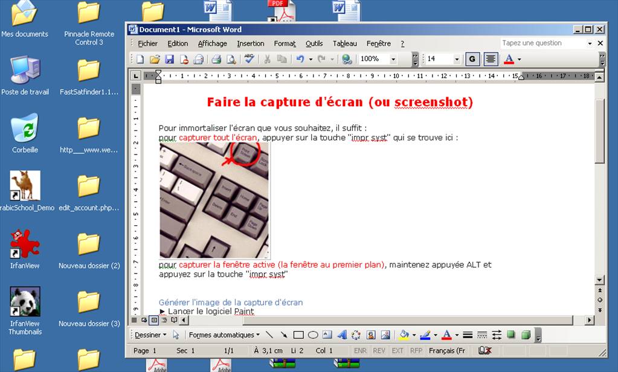Save the document with floppy icon
618x372 pixels.
tap(169, 59)
